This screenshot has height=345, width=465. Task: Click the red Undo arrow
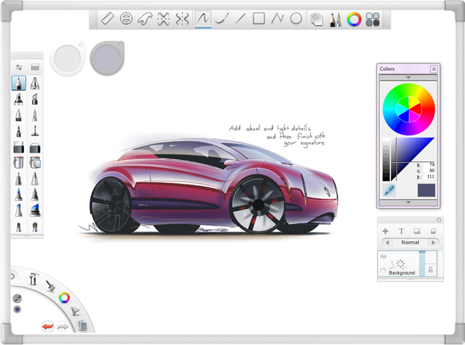click(x=48, y=326)
